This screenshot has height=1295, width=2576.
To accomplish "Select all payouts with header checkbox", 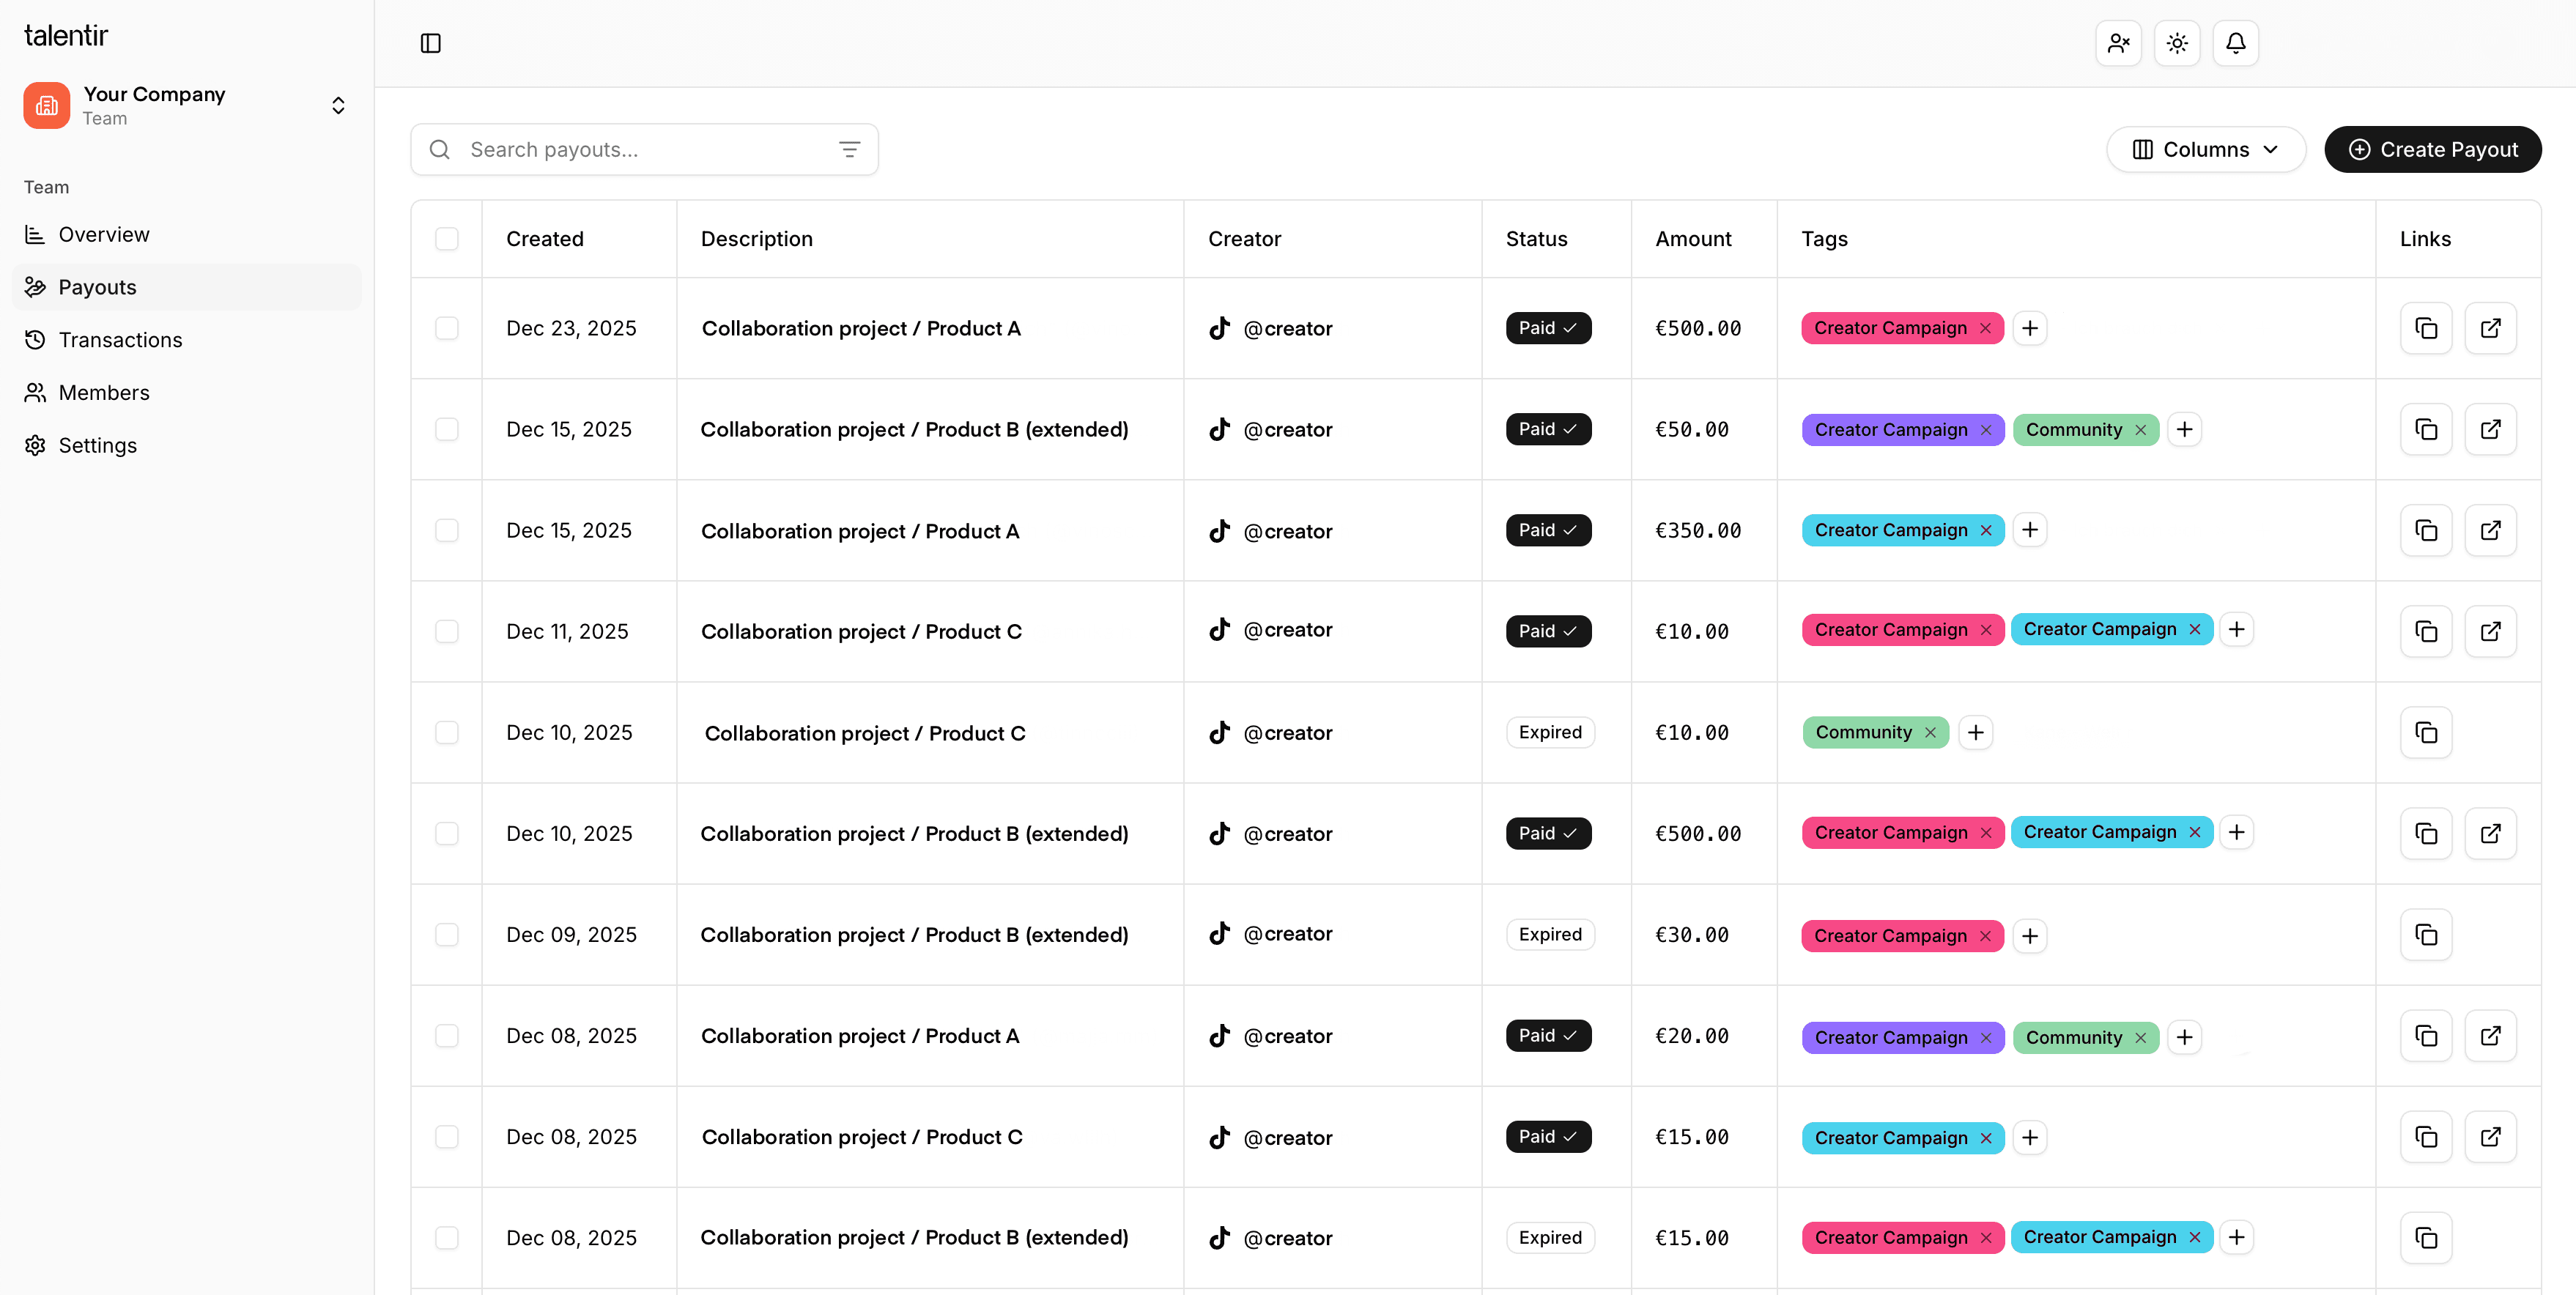I will [x=446, y=239].
